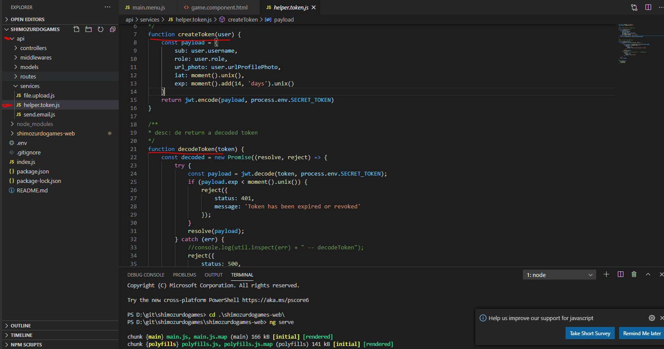Open the source control changes icon

(634, 7)
